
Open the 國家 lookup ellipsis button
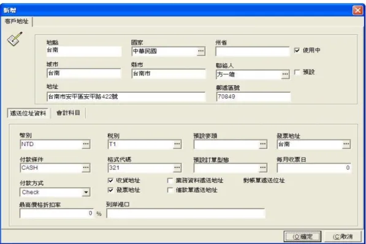click(200, 51)
